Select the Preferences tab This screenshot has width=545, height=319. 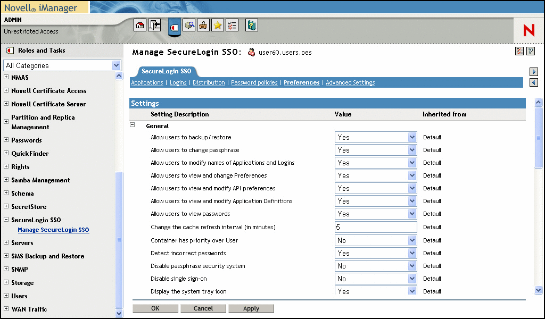[302, 82]
